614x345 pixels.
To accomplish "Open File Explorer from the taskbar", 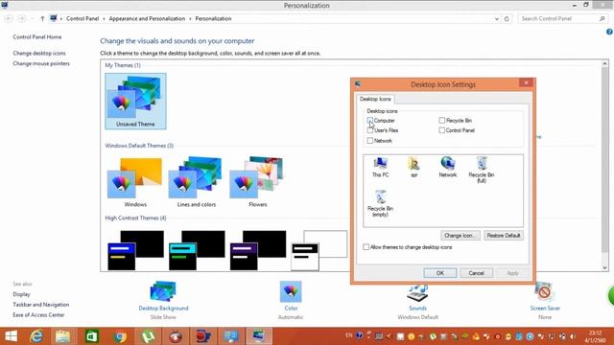I will tap(62, 336).
